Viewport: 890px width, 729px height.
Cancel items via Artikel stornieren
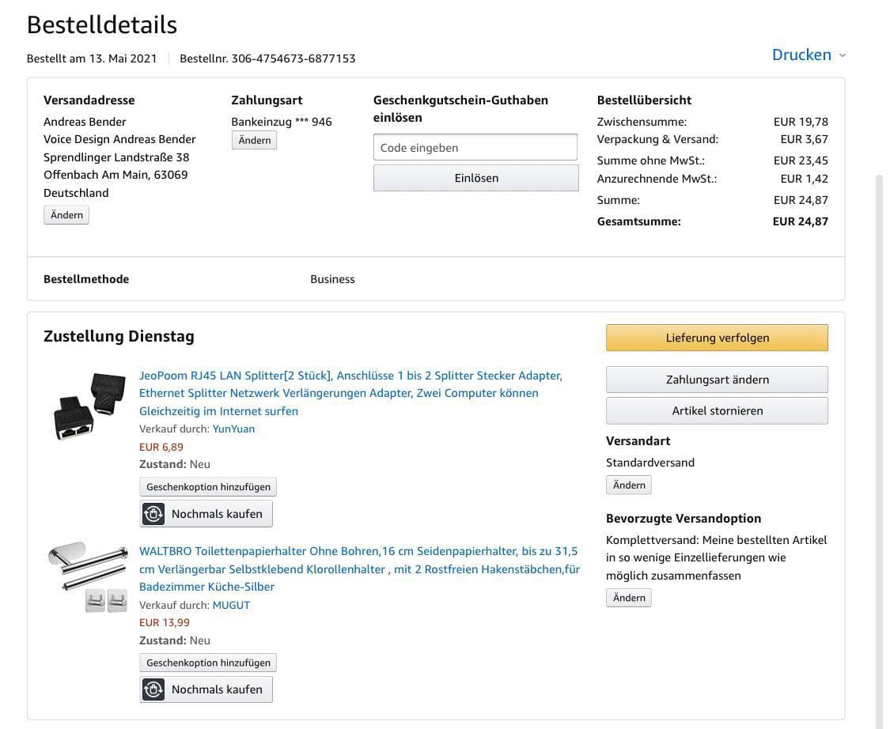(x=717, y=411)
